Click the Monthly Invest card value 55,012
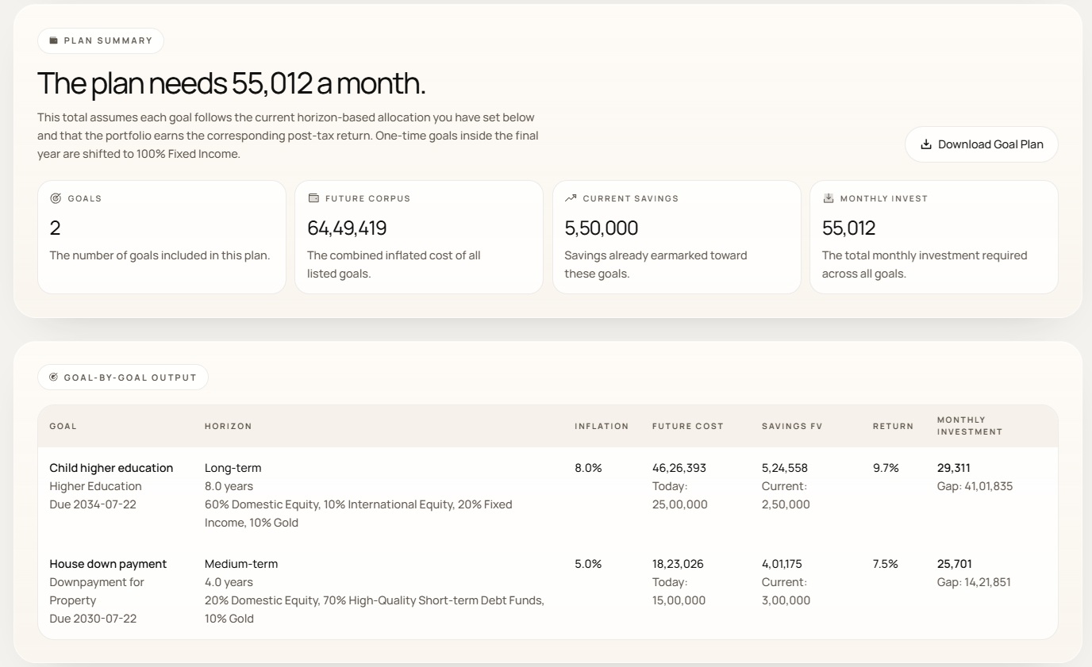Viewport: 1092px width, 667px height. 848,228
